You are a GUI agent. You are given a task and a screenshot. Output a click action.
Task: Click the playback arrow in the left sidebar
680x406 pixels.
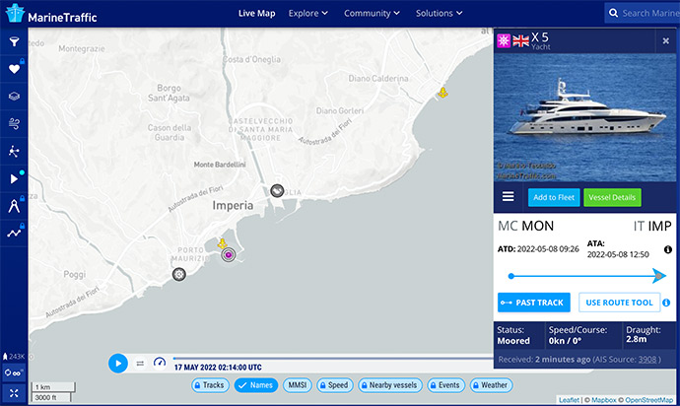point(14,178)
